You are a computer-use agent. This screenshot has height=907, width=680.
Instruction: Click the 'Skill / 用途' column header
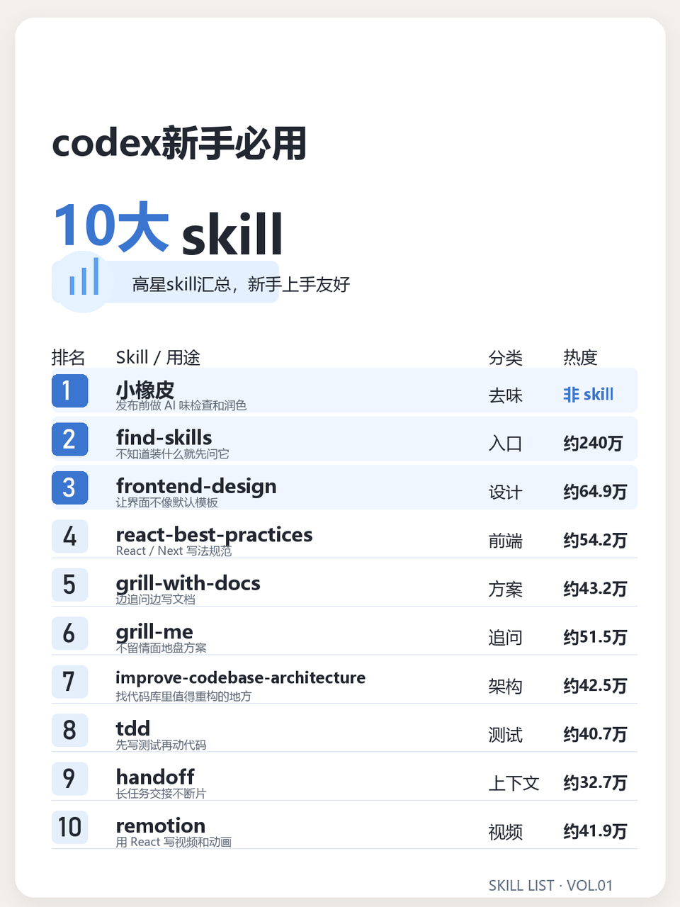[158, 358]
